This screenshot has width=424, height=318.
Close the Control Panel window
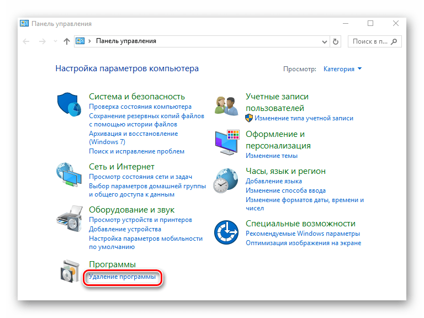coord(396,24)
